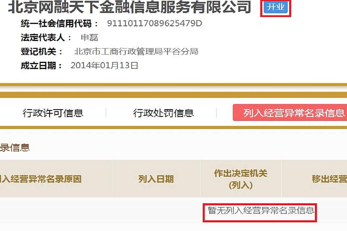Click the 统一社会信用代码 label
347x231 pixels.
pos(60,23)
